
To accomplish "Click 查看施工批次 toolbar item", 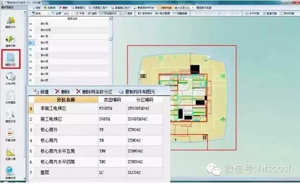I will pos(121,8).
